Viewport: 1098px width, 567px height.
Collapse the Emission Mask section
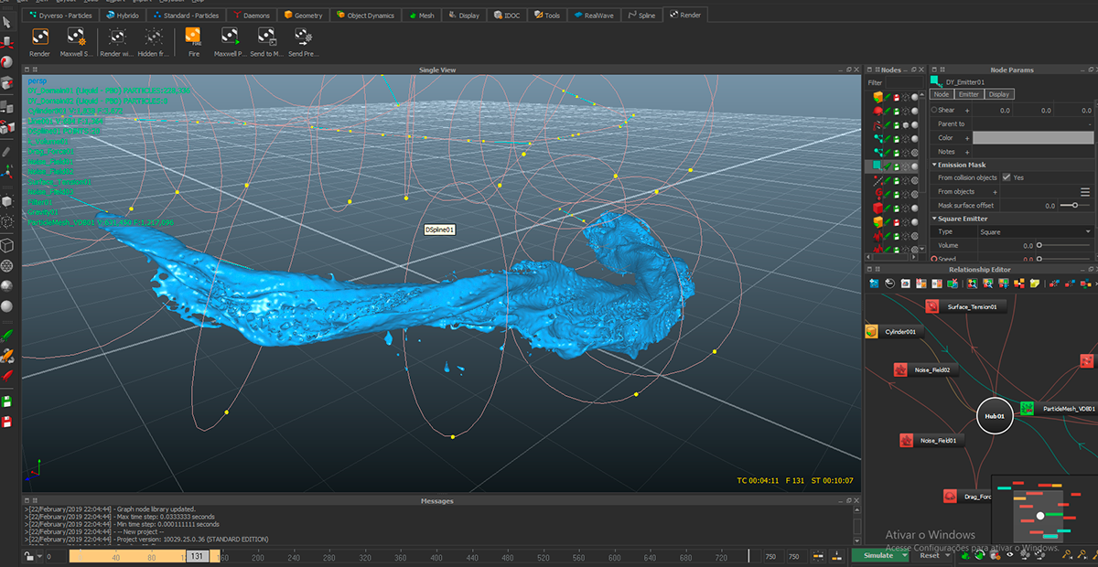click(936, 165)
